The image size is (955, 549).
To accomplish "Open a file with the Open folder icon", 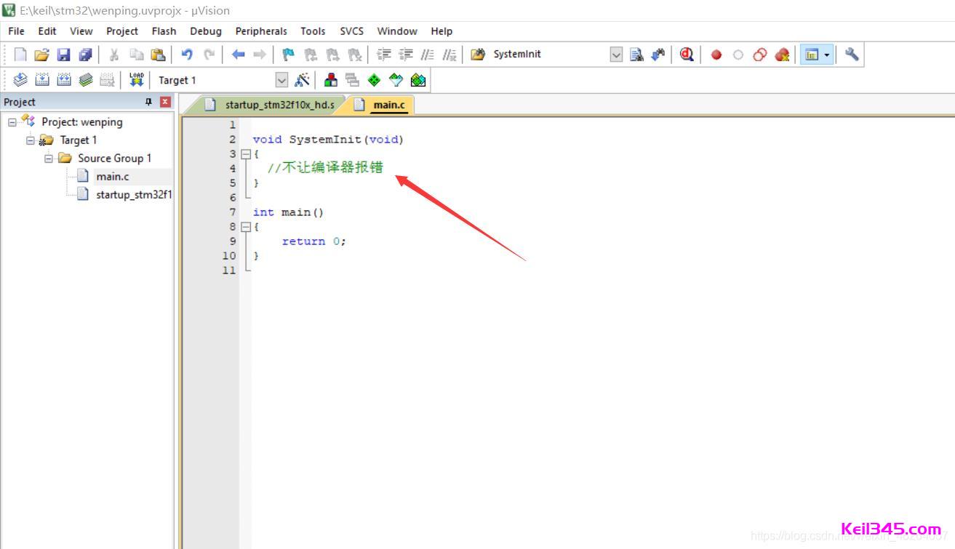I will (42, 55).
